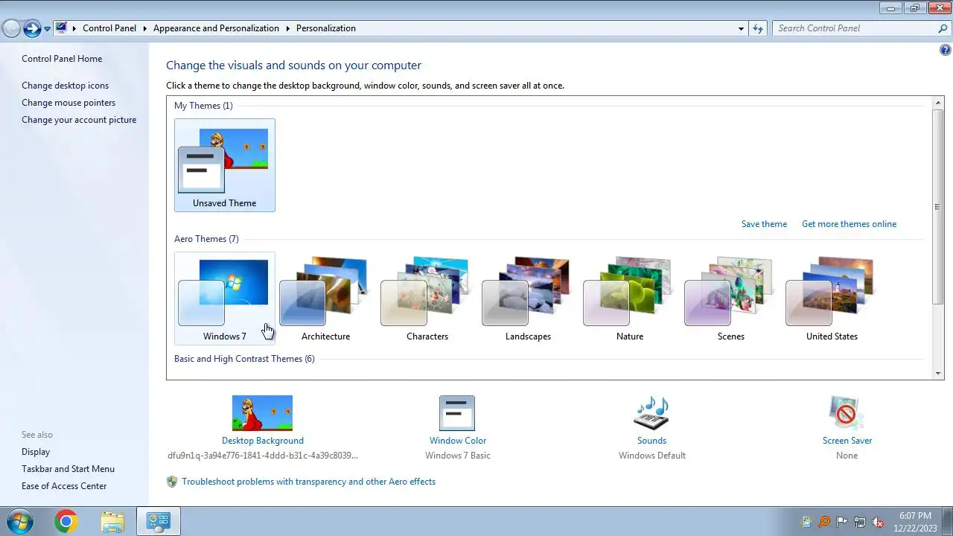The image size is (953, 536).
Task: Apply the Windows 7 Aero theme
Action: pyautogui.click(x=224, y=299)
